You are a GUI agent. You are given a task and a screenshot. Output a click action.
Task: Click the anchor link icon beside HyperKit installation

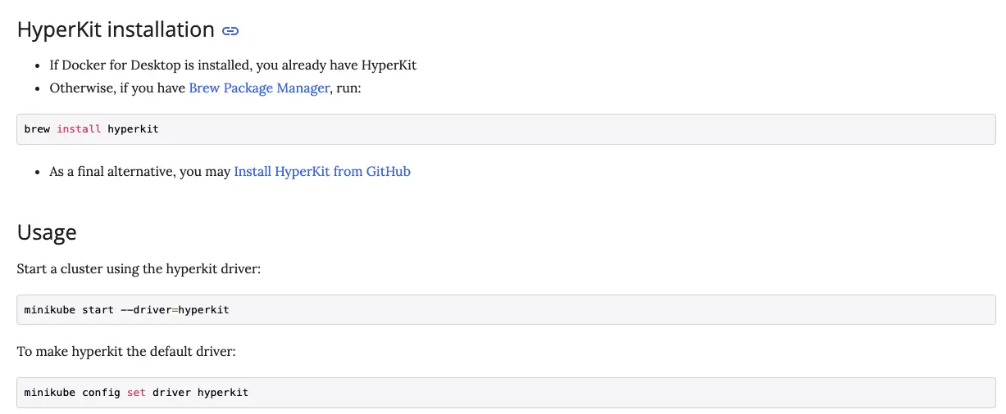(x=230, y=31)
